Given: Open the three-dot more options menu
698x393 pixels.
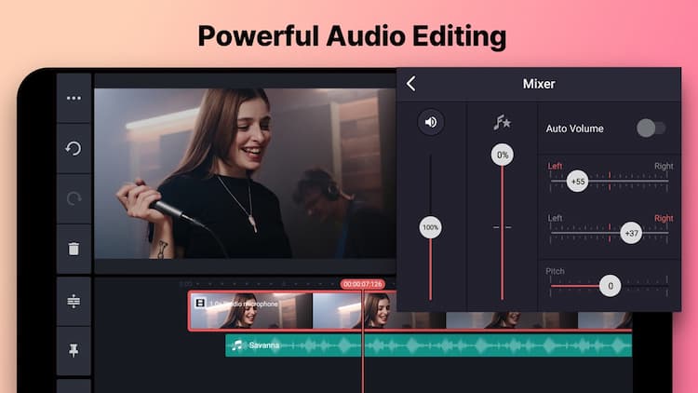Looking at the screenshot, I should (74, 98).
